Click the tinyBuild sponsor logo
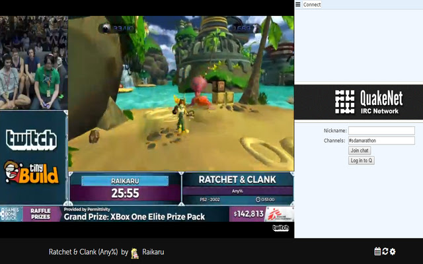Image resolution: width=423 pixels, height=264 pixels. pyautogui.click(x=31, y=172)
